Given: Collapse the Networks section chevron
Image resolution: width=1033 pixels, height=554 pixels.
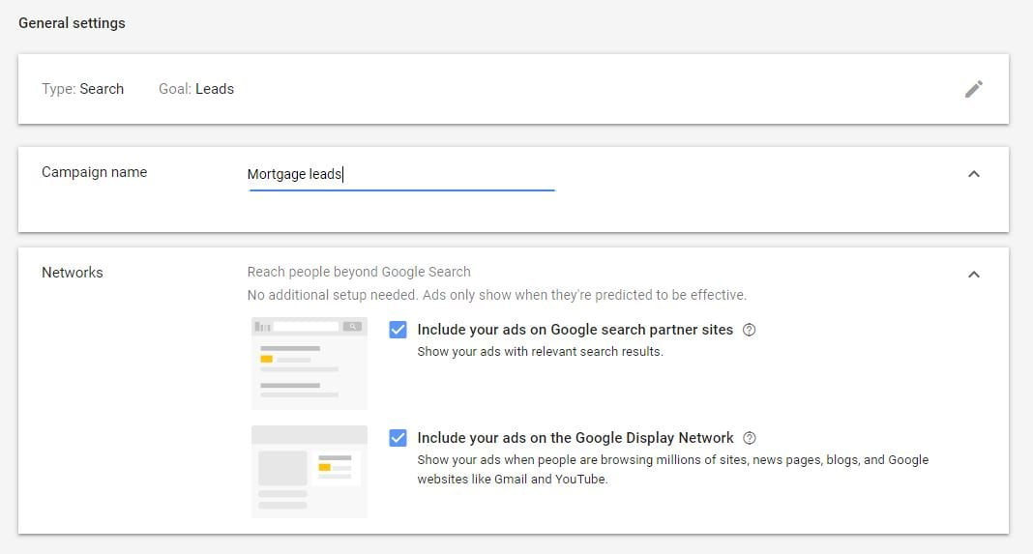Looking at the screenshot, I should point(974,274).
